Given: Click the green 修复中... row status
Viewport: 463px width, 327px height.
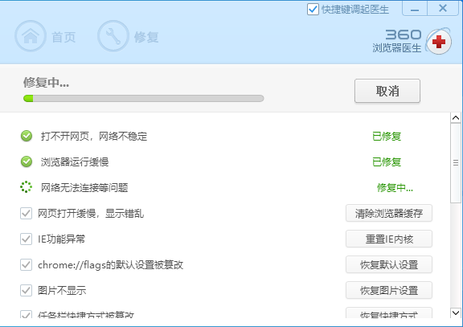Looking at the screenshot, I should (x=395, y=187).
